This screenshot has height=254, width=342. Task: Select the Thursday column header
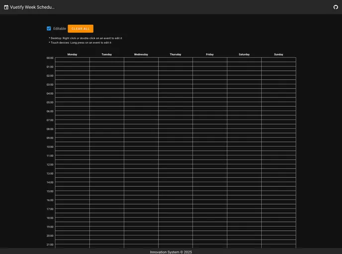click(x=175, y=55)
